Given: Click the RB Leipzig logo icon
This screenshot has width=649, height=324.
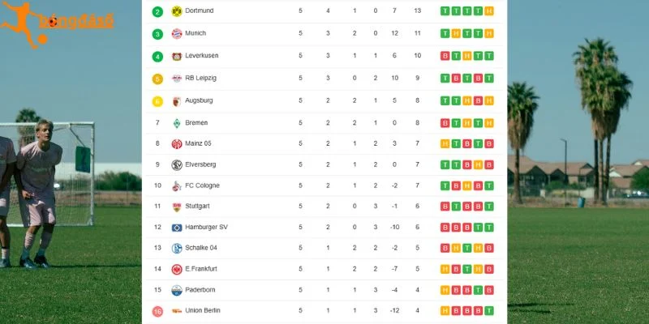Looking at the screenshot, I should [x=177, y=79].
